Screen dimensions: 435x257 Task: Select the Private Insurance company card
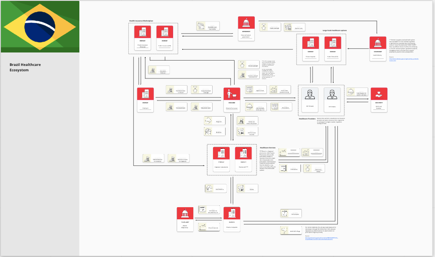click(143, 38)
